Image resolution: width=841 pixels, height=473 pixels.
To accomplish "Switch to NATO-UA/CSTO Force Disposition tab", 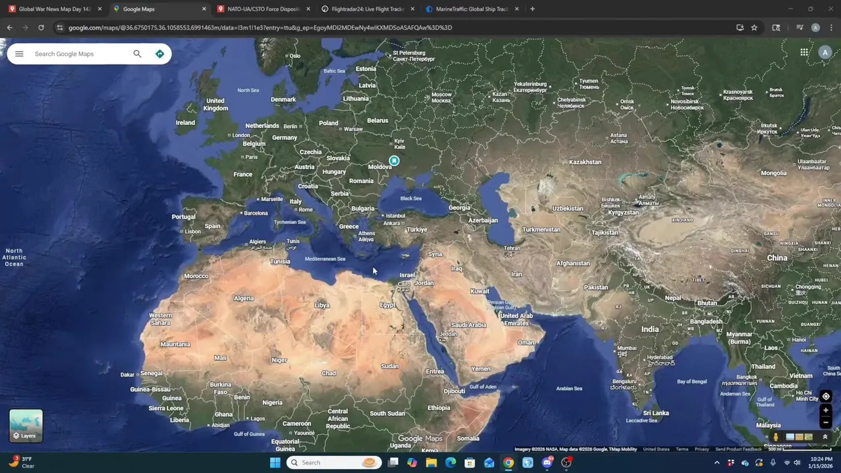I will (x=263, y=9).
